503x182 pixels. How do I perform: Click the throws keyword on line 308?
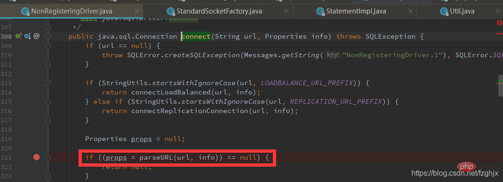point(348,36)
